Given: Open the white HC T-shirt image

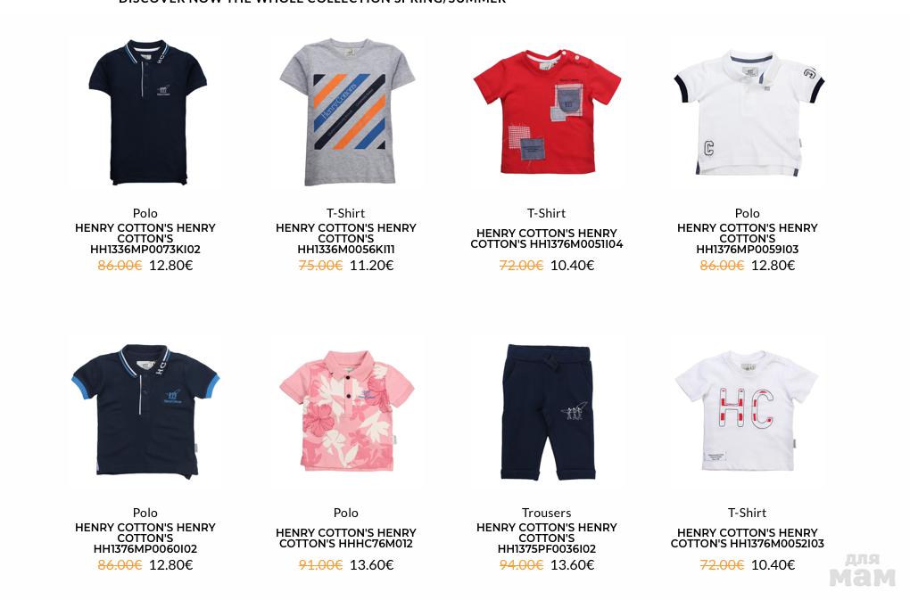Looking at the screenshot, I should (749, 412).
